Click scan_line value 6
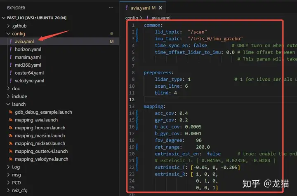297x196 pixels. [186, 86]
